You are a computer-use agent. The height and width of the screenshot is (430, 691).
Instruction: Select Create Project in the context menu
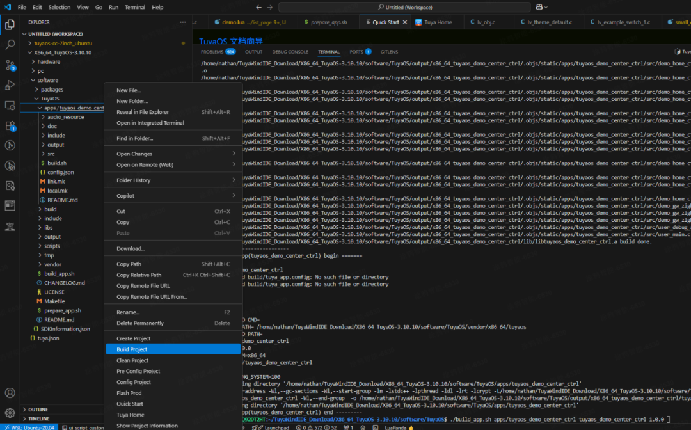tap(173, 338)
